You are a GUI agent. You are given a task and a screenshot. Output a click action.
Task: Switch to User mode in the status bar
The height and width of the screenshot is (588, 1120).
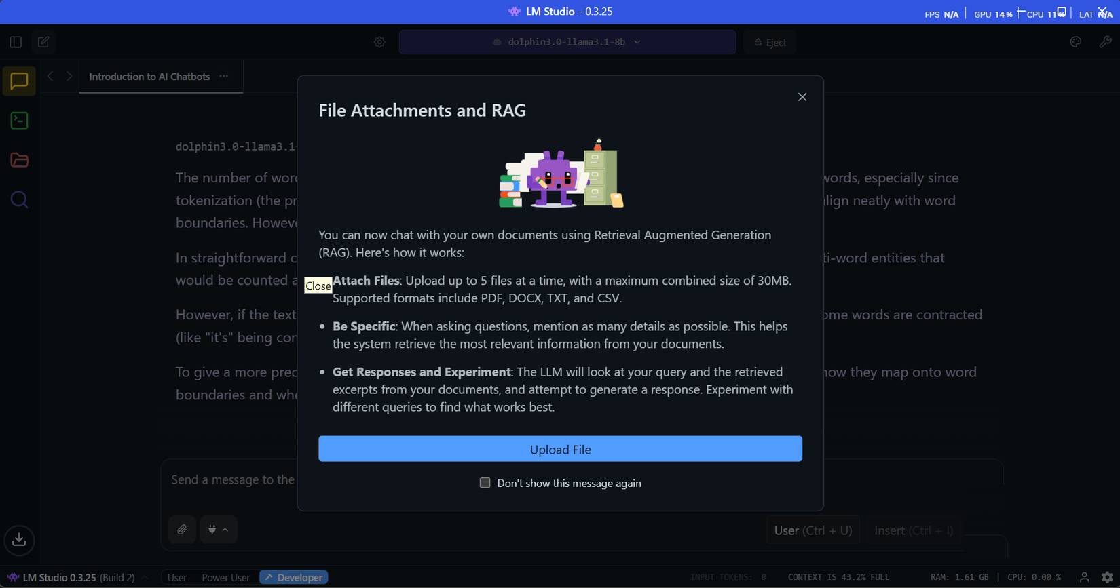pyautogui.click(x=177, y=577)
